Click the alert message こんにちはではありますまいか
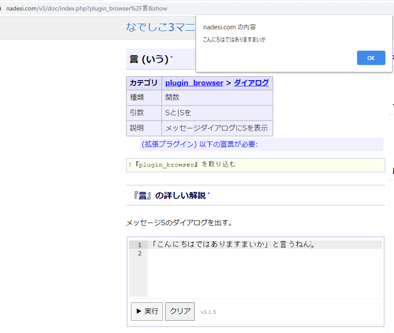 point(234,39)
